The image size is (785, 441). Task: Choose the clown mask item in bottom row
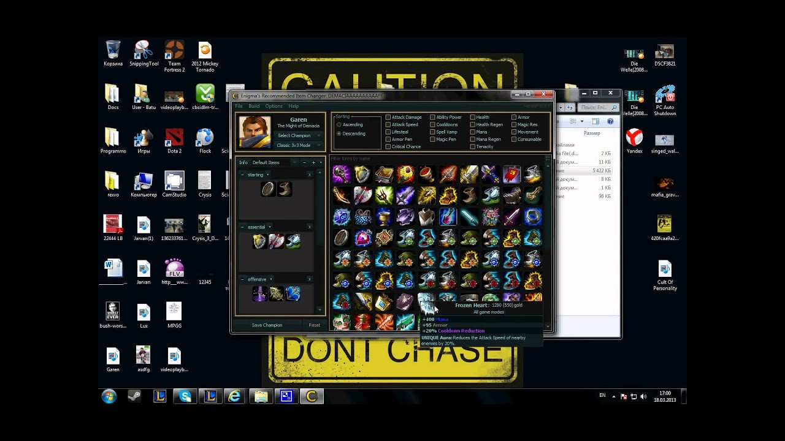[x=342, y=322]
